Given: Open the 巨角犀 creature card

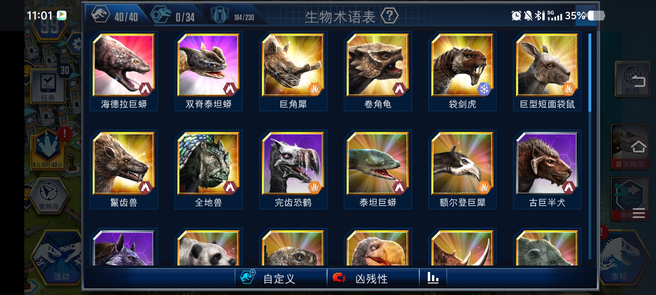Looking at the screenshot, I should coord(293,72).
